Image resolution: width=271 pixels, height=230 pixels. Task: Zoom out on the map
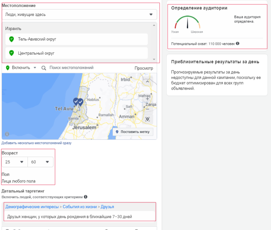(147, 109)
